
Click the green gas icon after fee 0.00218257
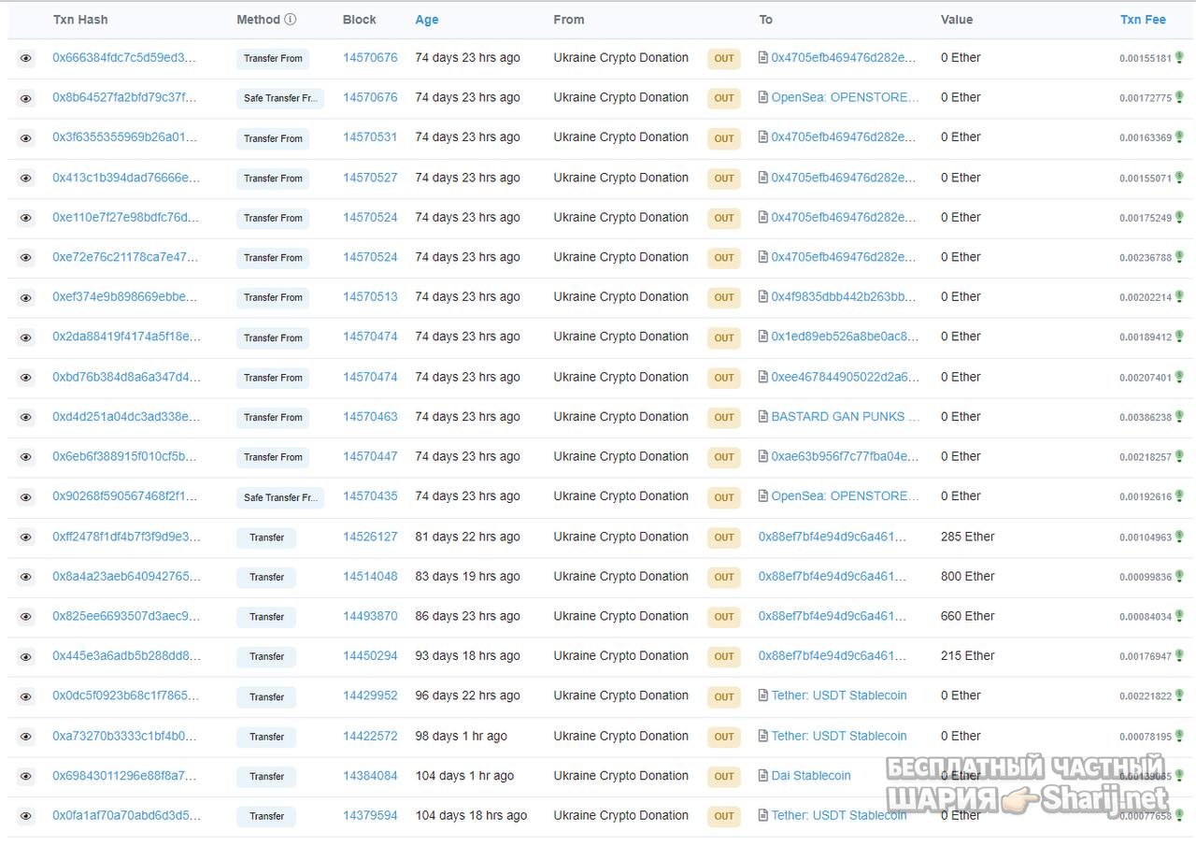pos(1179,456)
